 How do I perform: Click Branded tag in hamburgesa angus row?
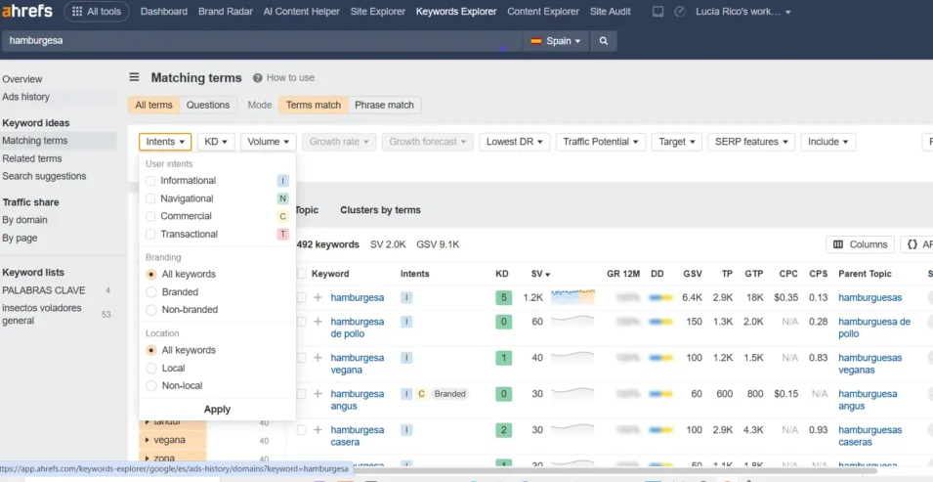click(449, 394)
